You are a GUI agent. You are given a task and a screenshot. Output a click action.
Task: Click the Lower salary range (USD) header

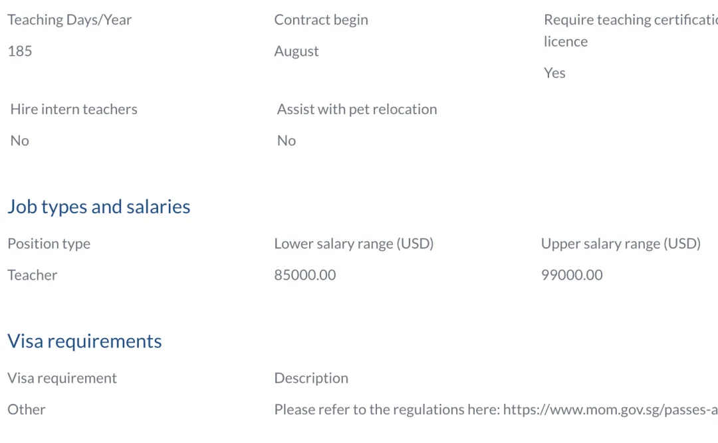point(354,244)
